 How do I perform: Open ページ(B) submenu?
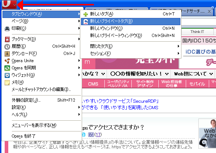pos(41,21)
